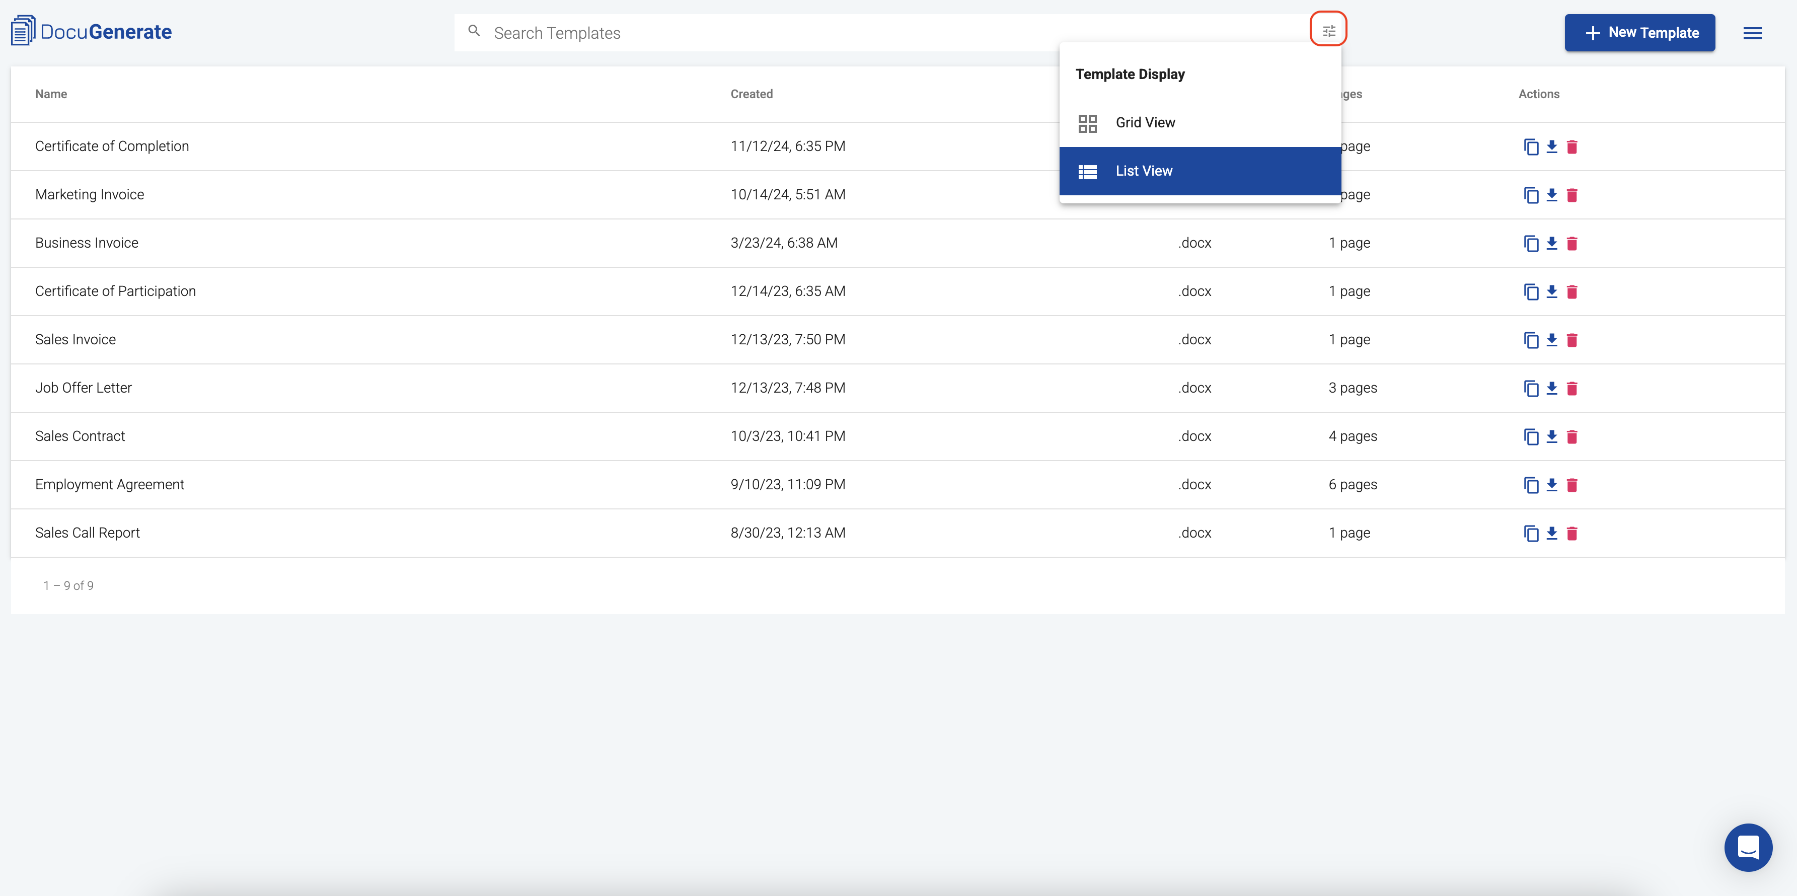
Task: Click the copy icon for Business Invoice
Action: pos(1531,243)
